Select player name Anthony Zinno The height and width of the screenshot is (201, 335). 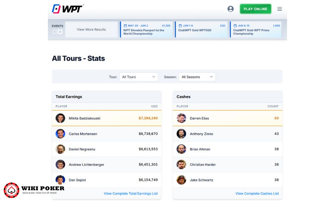point(201,134)
